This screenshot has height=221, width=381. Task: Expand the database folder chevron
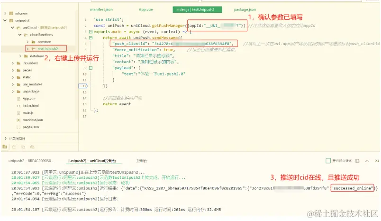point(20,56)
